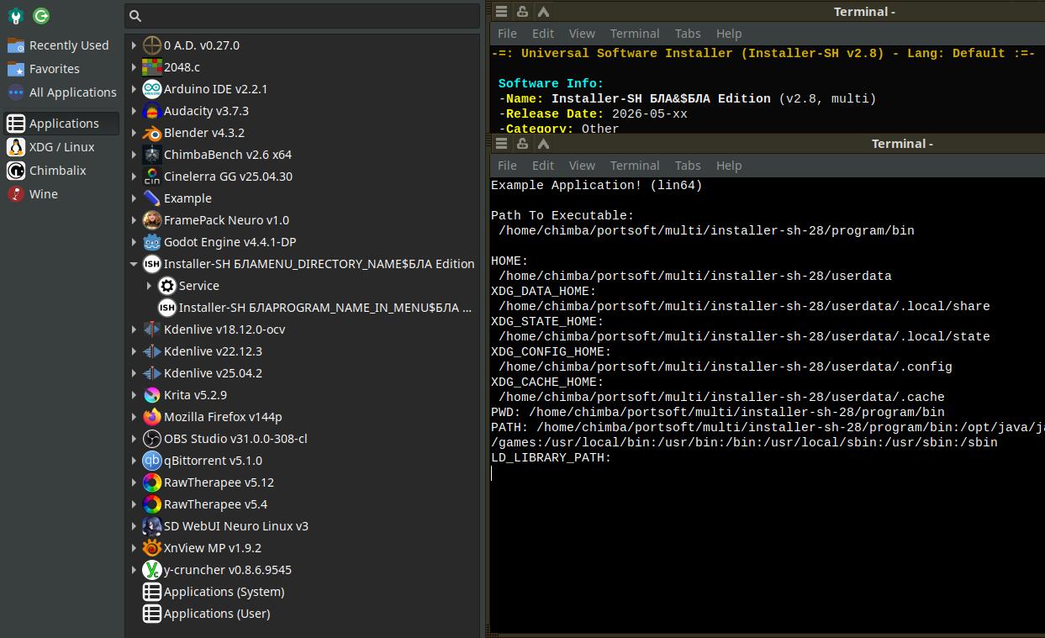Select the Mozilla Firefox v144p icon
Image resolution: width=1045 pixels, height=638 pixels.
(x=151, y=417)
